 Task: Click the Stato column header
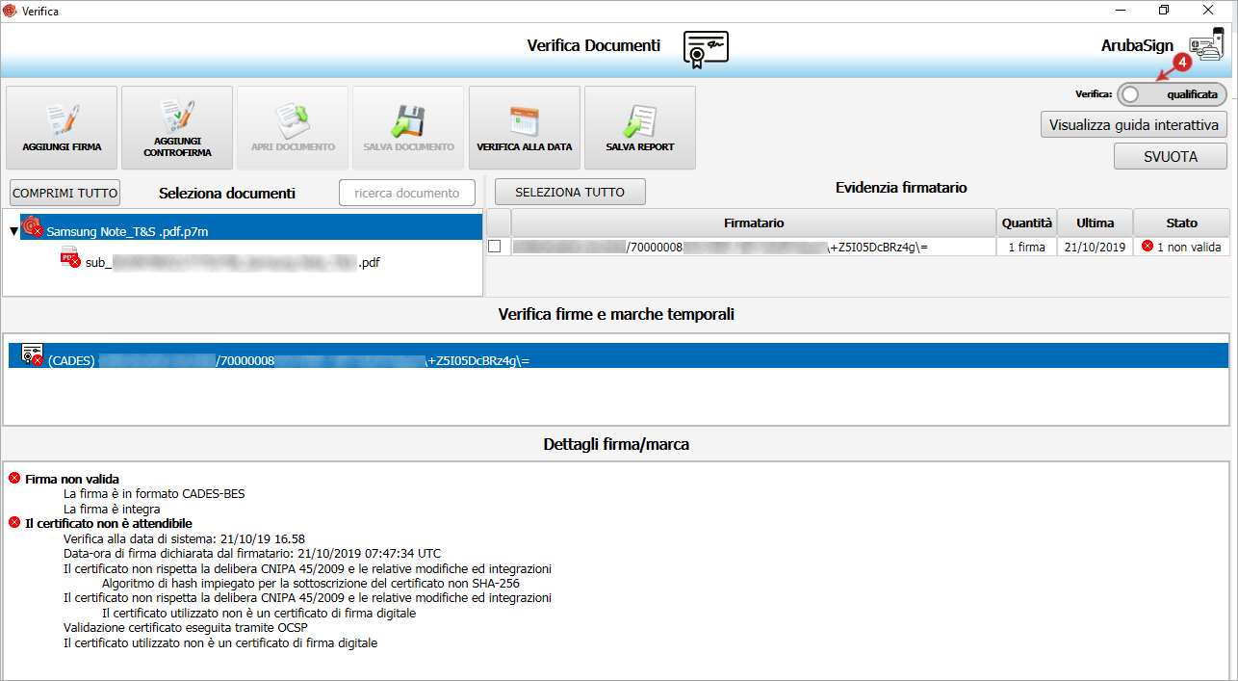[1182, 223]
